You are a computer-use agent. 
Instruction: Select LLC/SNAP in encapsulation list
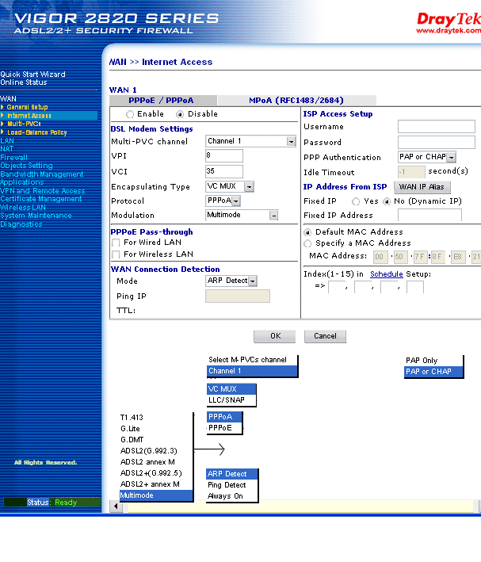click(x=231, y=400)
